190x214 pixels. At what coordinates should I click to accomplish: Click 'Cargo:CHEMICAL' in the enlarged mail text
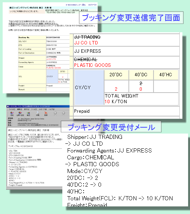tap(90, 157)
